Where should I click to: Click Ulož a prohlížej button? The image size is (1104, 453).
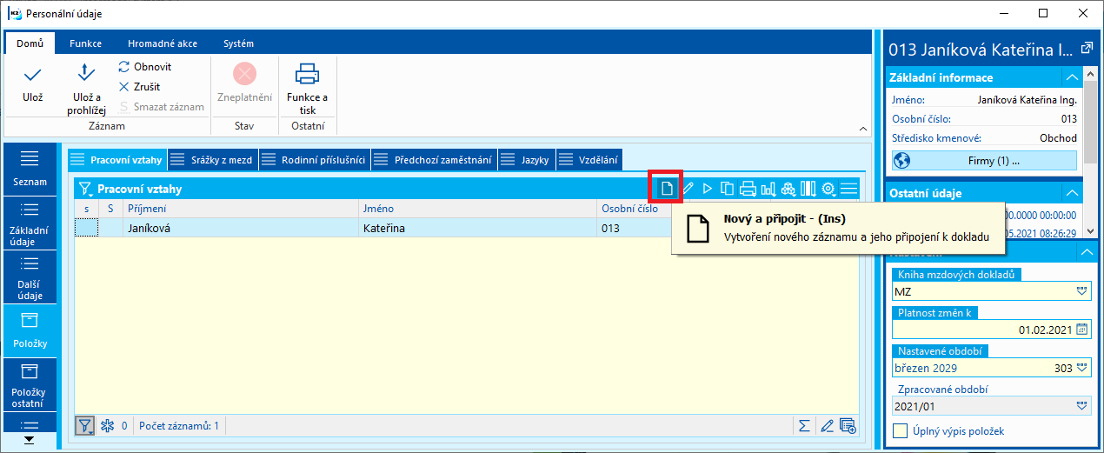85,87
